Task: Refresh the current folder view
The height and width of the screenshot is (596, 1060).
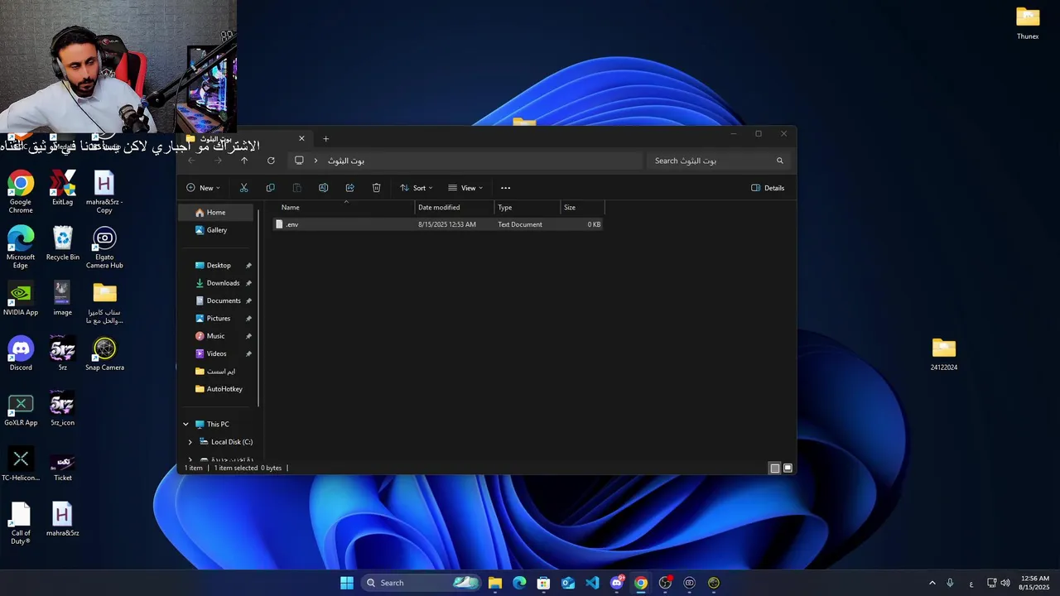Action: tap(271, 161)
